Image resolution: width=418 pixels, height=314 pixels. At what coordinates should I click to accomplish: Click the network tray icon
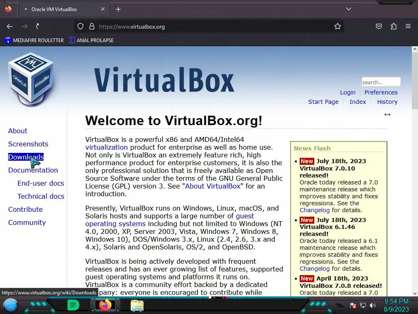click(x=363, y=305)
